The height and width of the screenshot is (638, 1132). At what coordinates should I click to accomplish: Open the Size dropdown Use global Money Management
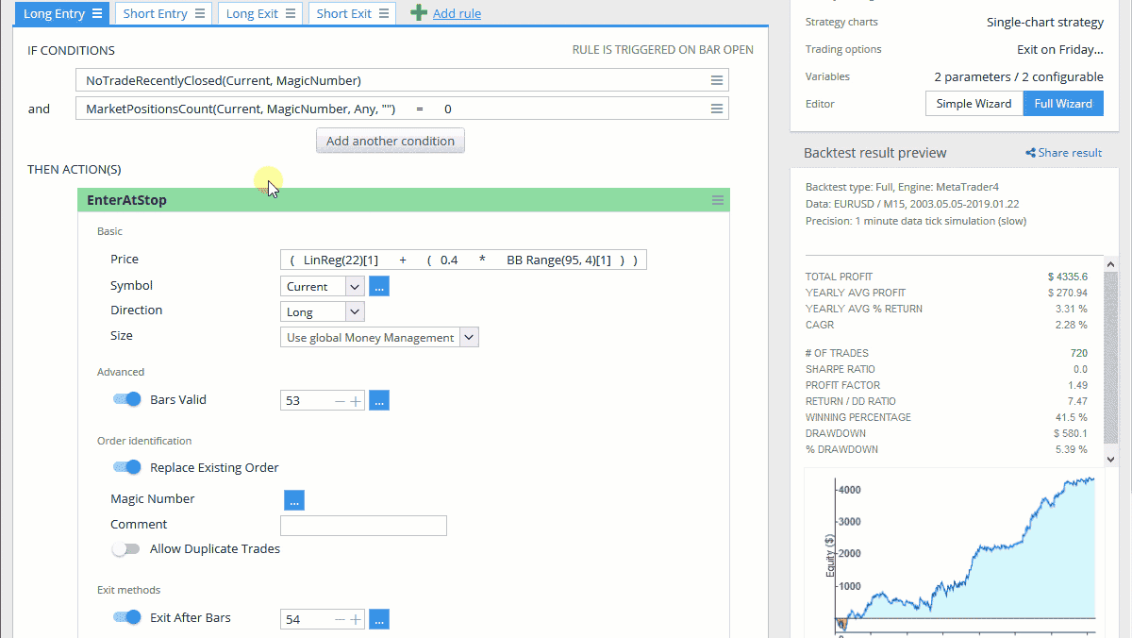[379, 337]
